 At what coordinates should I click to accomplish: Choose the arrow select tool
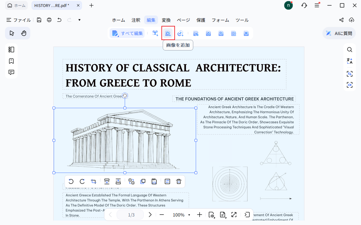[12, 33]
